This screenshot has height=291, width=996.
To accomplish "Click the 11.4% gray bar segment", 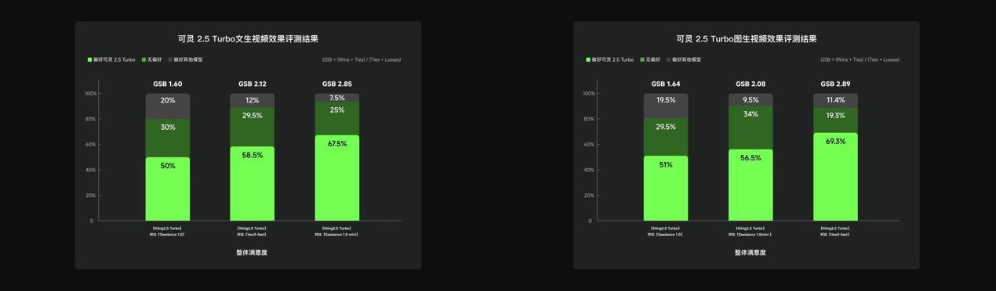I will [x=835, y=100].
